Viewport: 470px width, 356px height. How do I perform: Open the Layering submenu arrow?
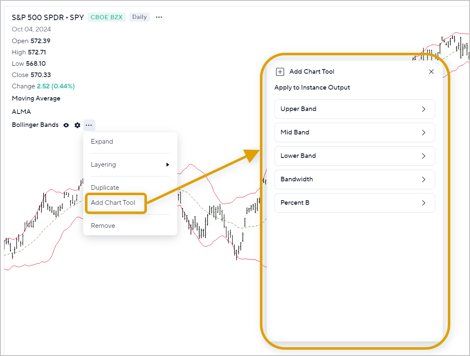167,165
